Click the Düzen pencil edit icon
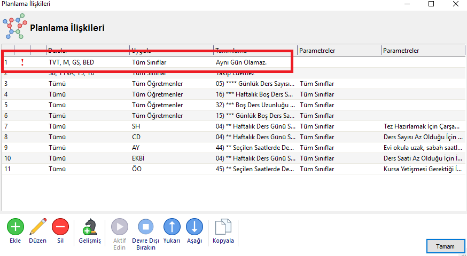The image size is (467, 256). [x=37, y=227]
